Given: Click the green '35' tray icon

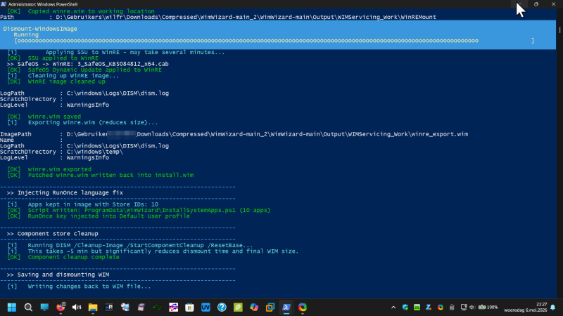Looking at the screenshot, I should [x=417, y=307].
